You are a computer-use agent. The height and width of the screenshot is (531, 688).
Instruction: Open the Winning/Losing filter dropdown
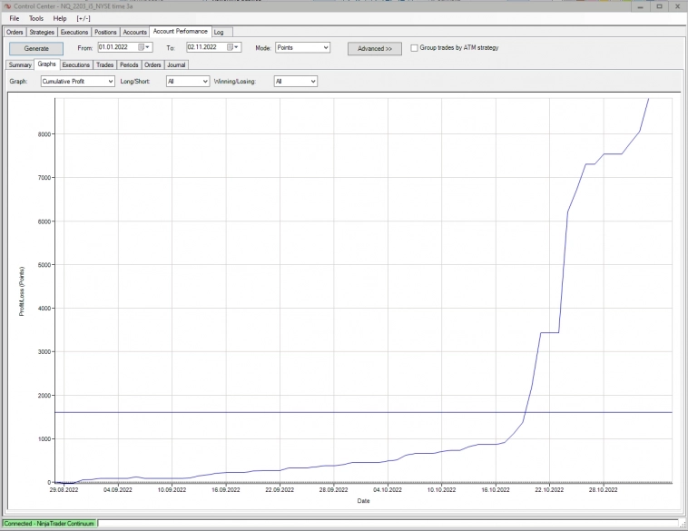point(296,81)
